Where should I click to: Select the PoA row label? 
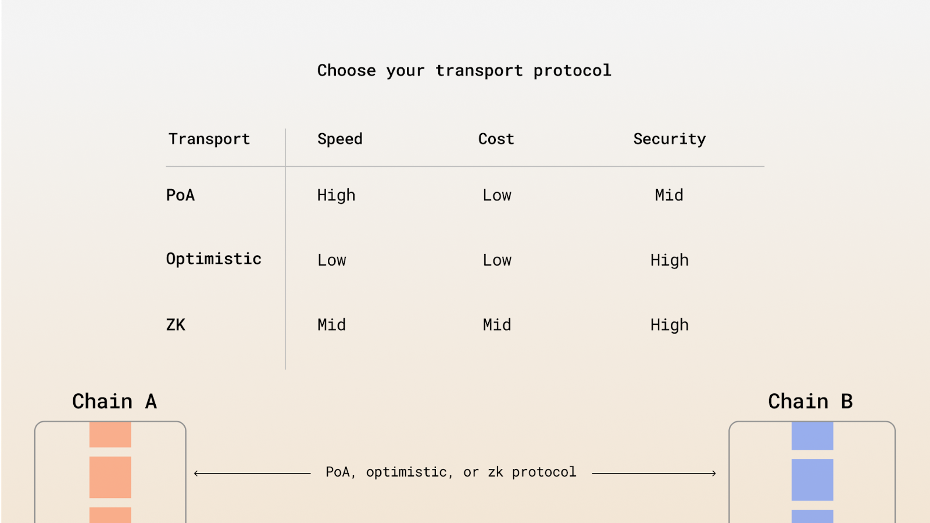[180, 195]
